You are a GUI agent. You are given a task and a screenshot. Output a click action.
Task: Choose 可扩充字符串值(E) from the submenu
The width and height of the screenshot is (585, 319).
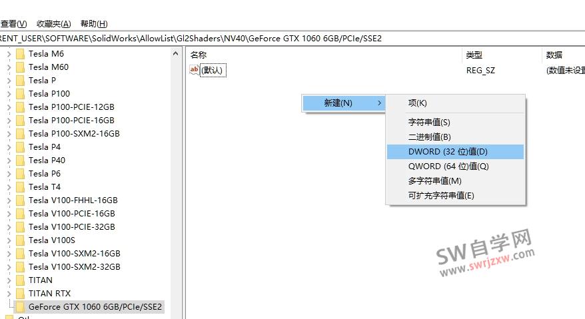tap(456, 196)
